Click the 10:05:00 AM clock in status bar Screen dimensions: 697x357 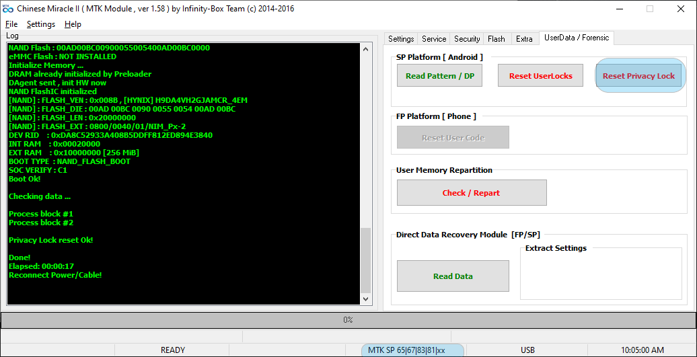coord(643,350)
